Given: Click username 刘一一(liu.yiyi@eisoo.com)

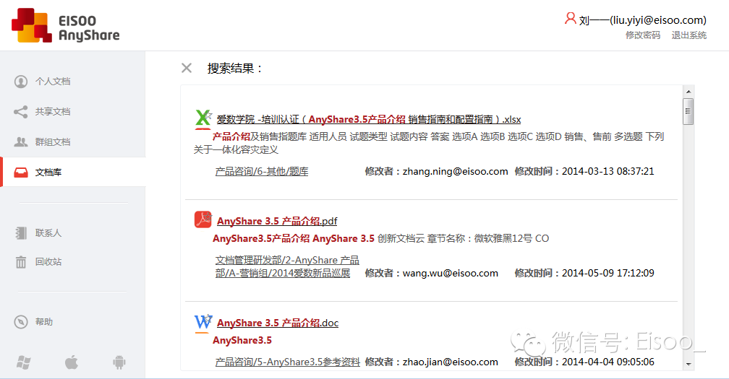Looking at the screenshot, I should point(642,20).
